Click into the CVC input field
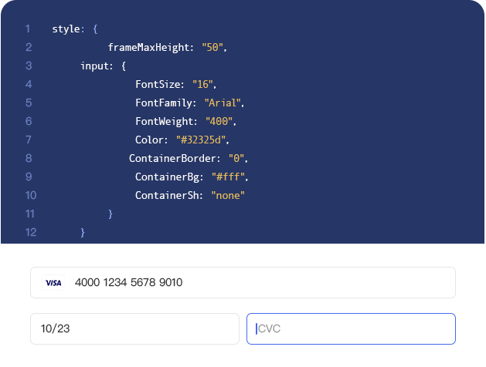 point(352,328)
